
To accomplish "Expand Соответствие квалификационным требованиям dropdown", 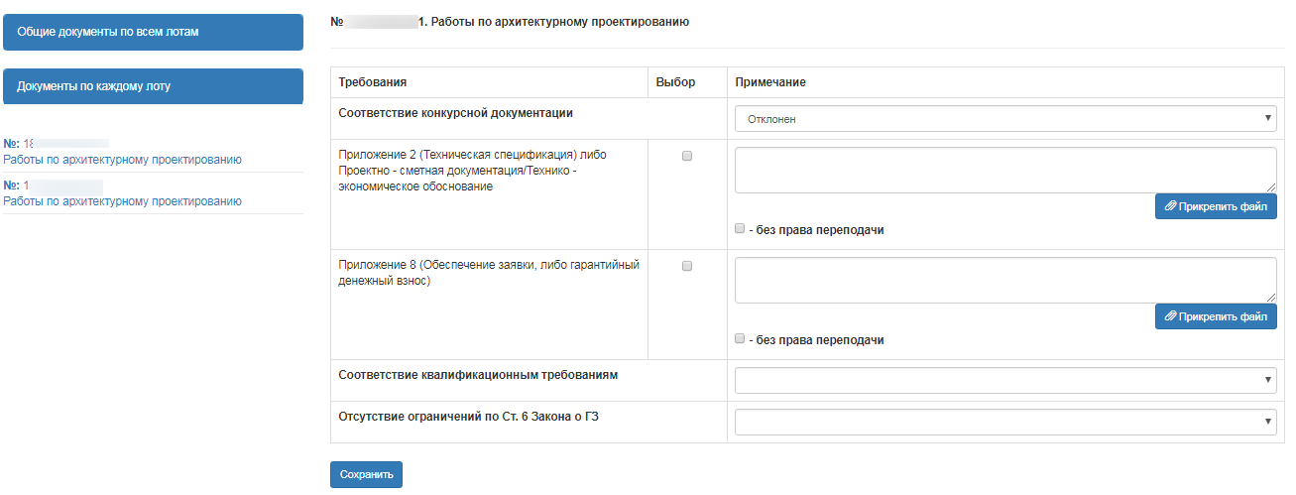I will coord(1004,381).
